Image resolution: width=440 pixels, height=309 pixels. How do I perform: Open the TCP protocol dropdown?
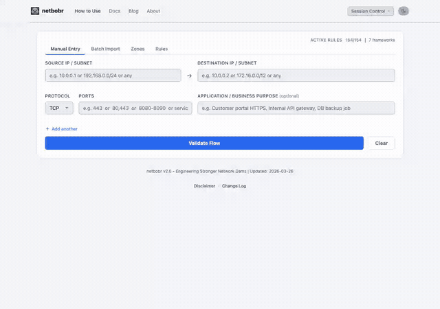coord(59,108)
